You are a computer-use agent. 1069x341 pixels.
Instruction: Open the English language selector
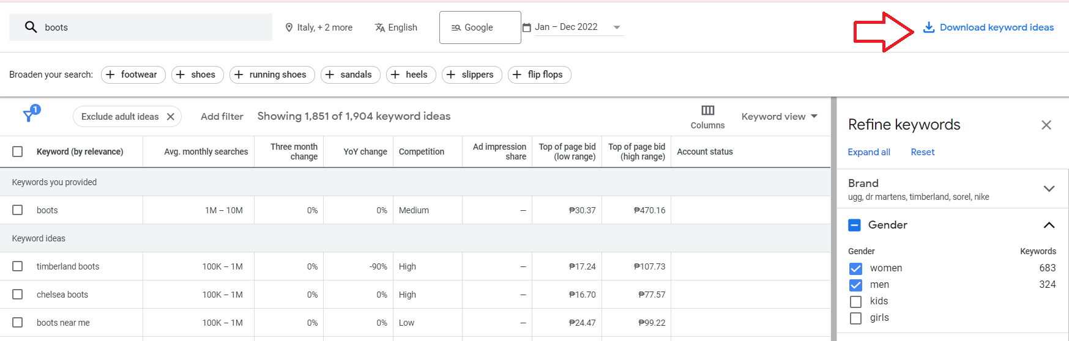pyautogui.click(x=396, y=28)
